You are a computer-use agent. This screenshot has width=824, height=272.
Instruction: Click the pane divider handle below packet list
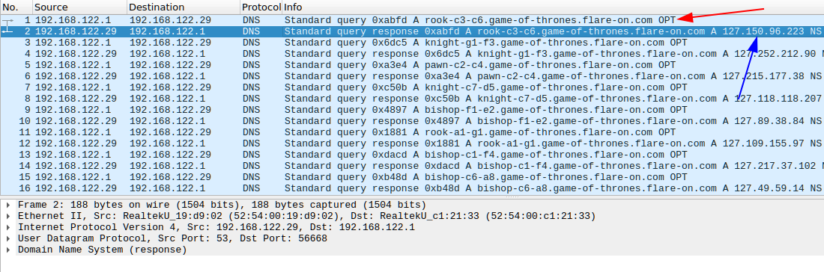[x=512, y=197]
